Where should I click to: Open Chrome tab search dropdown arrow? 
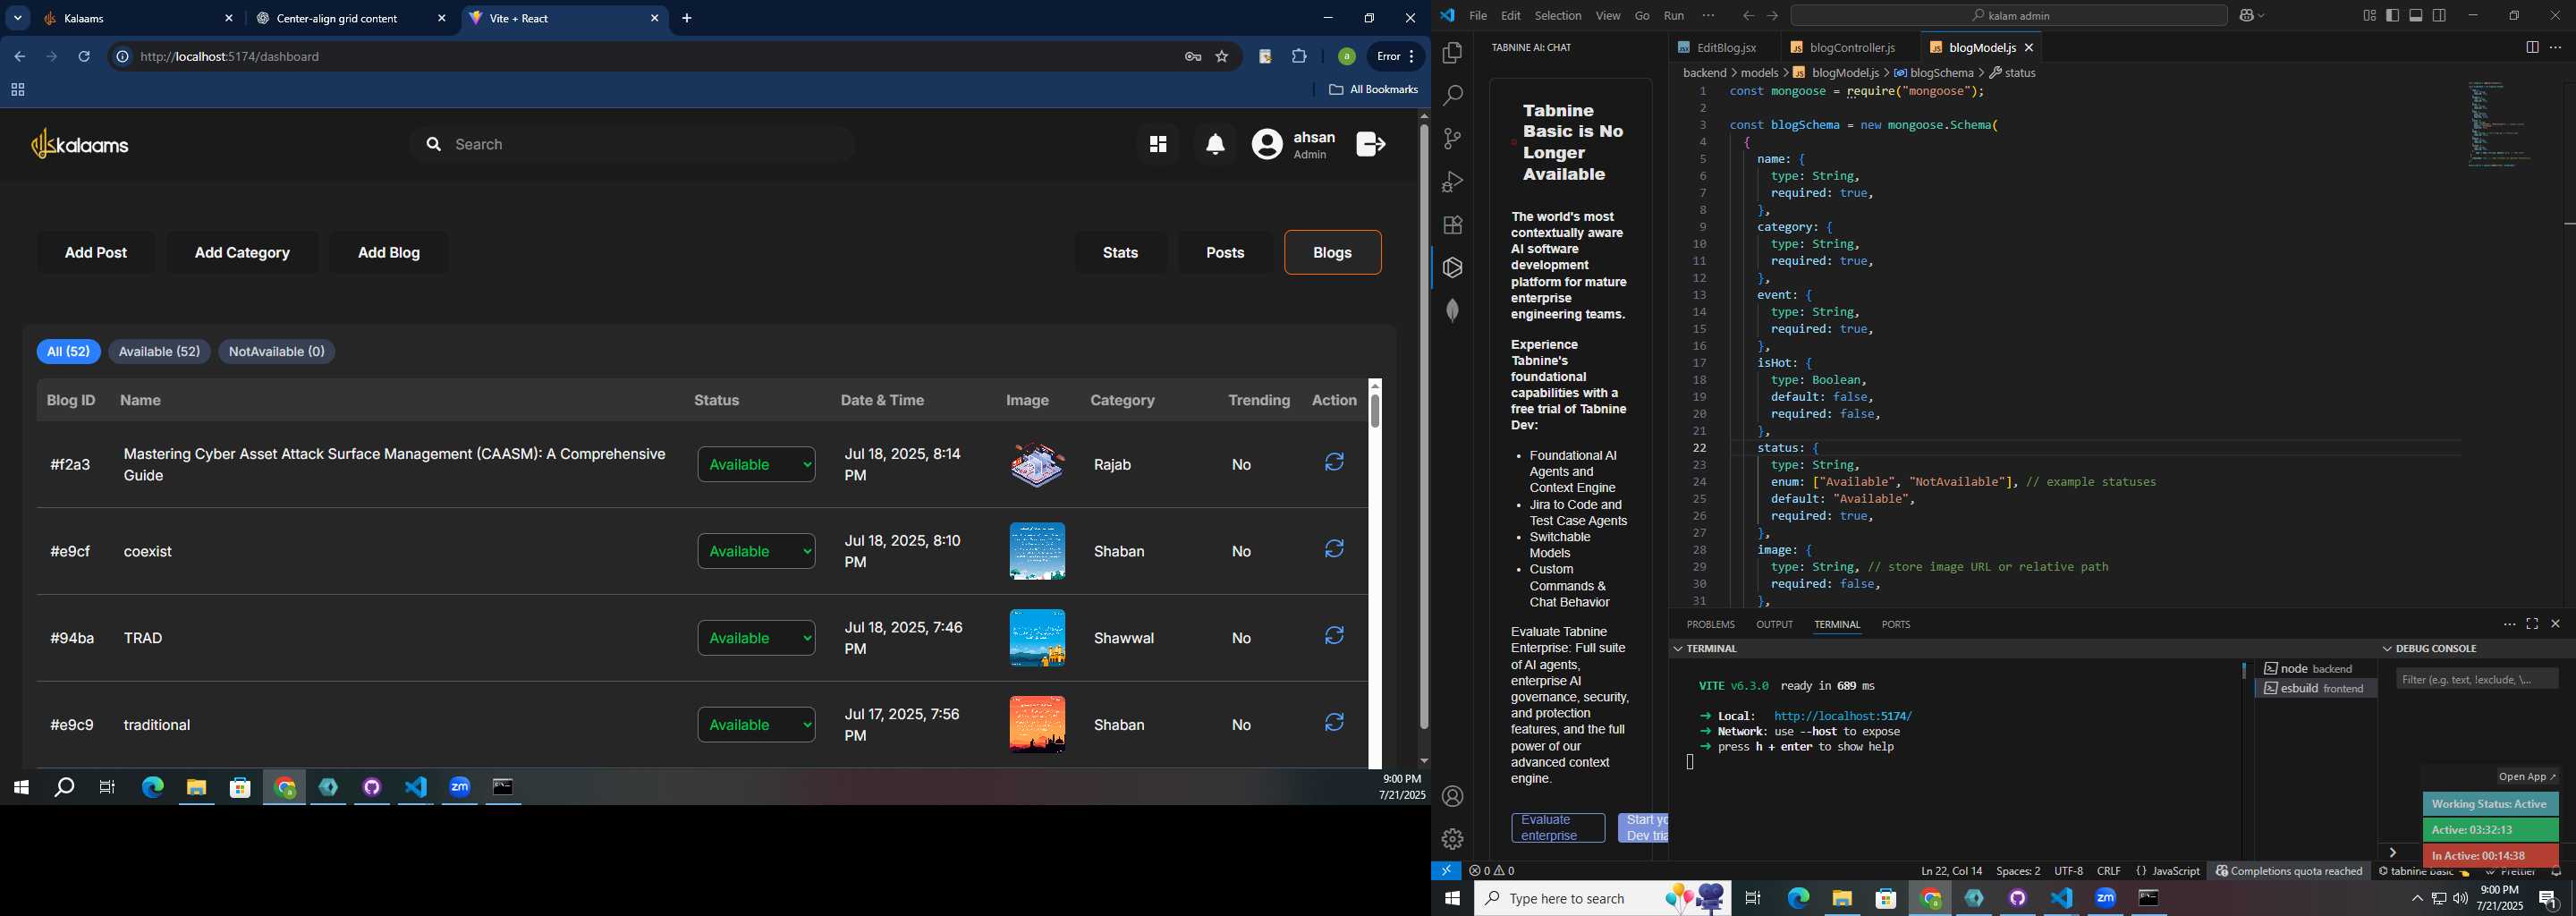click(x=18, y=18)
